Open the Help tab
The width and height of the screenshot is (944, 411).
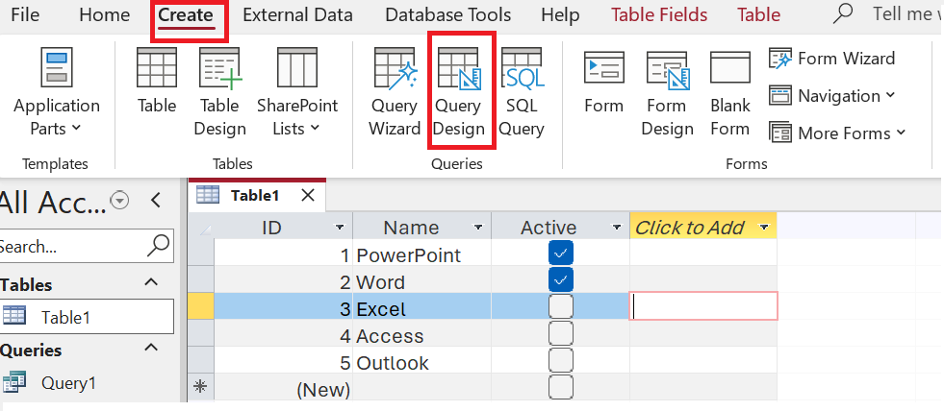(x=560, y=14)
